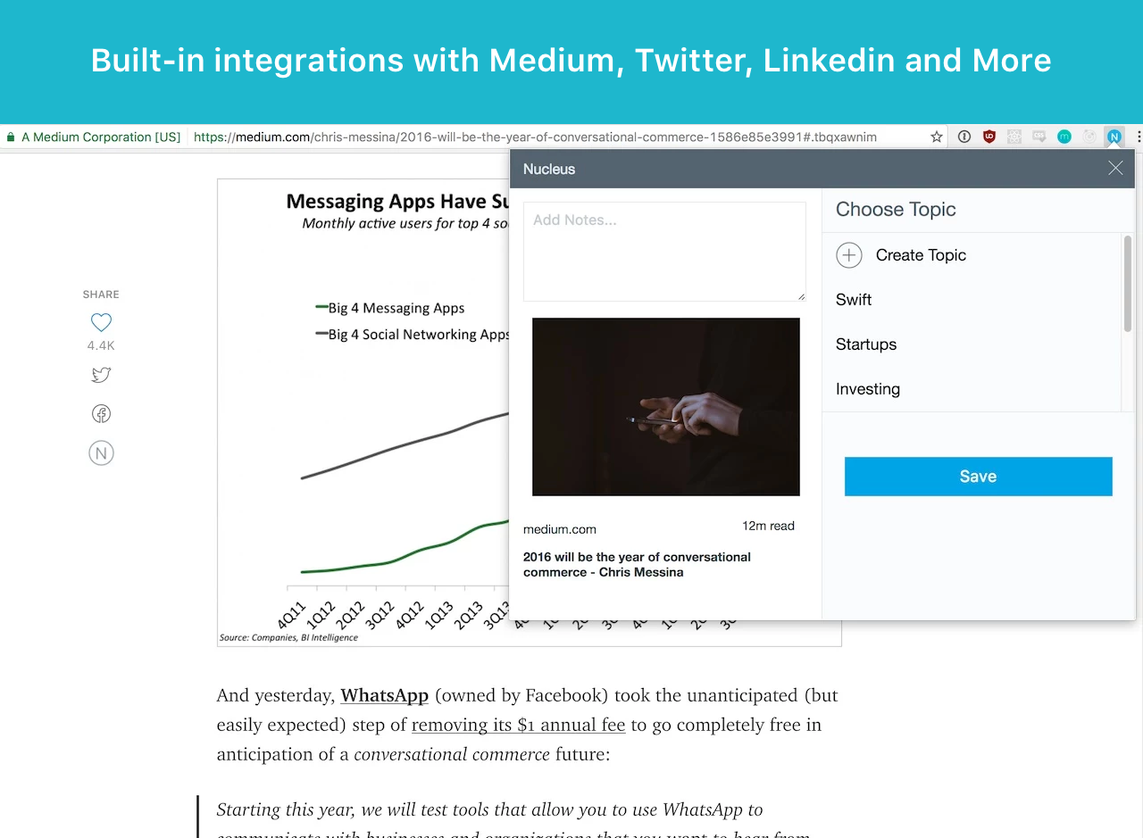Bookmark this page with the star icon
Viewport: 1143px width, 838px height.
point(937,137)
